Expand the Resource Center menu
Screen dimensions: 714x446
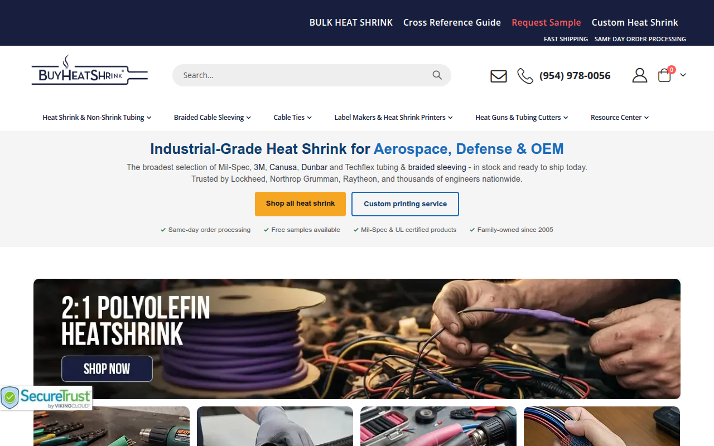(x=620, y=118)
